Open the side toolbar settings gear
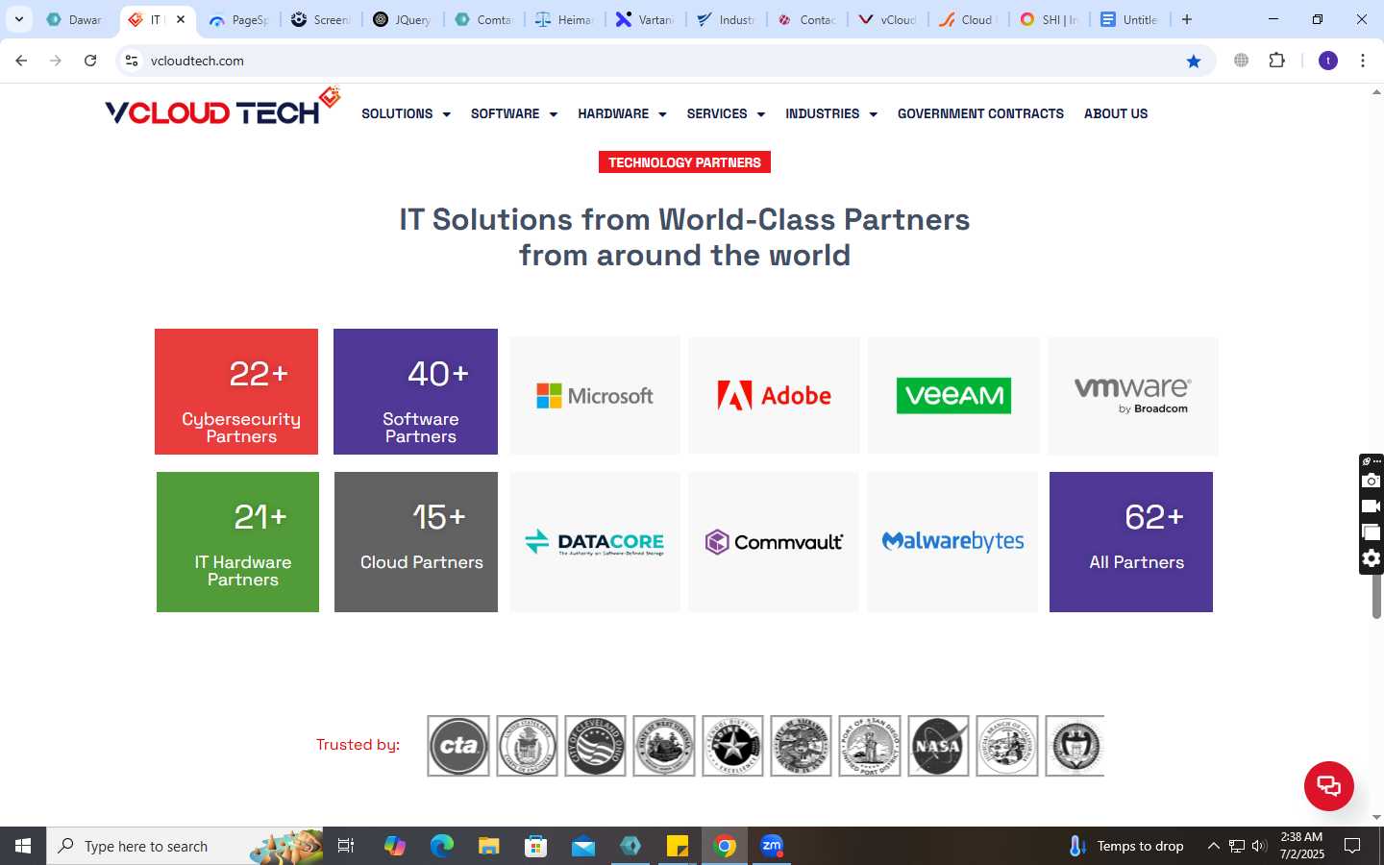The height and width of the screenshot is (865, 1384). tap(1372, 558)
